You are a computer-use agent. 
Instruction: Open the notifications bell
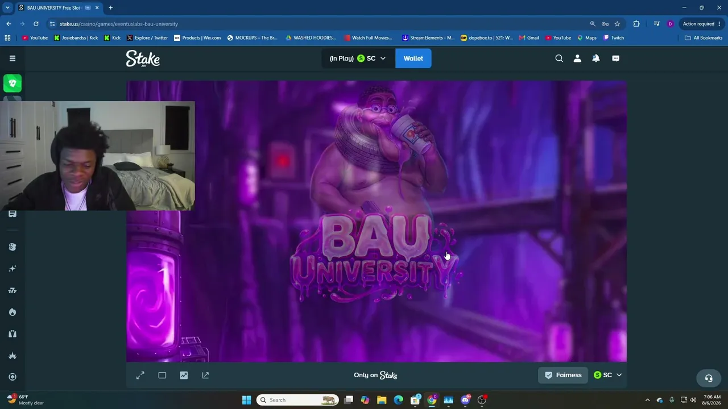point(596,59)
